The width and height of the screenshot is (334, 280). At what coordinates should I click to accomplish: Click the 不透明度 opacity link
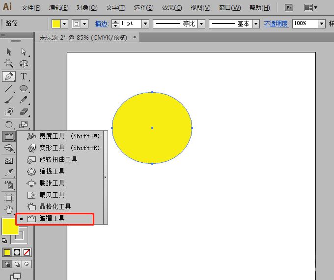(277, 24)
